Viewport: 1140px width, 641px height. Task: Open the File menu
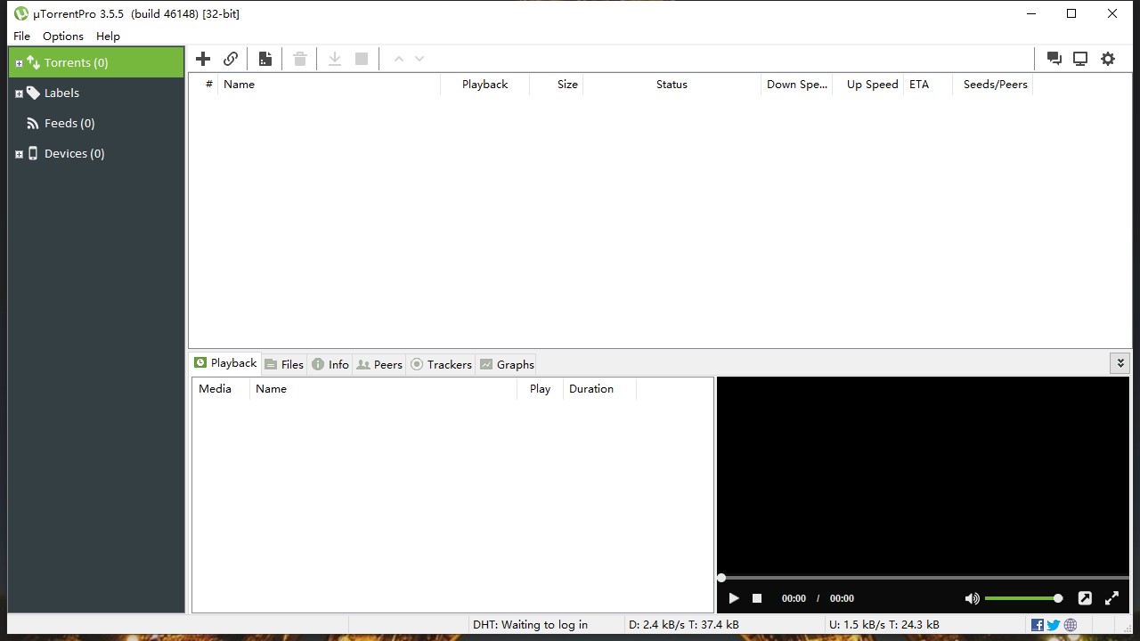tap(21, 36)
